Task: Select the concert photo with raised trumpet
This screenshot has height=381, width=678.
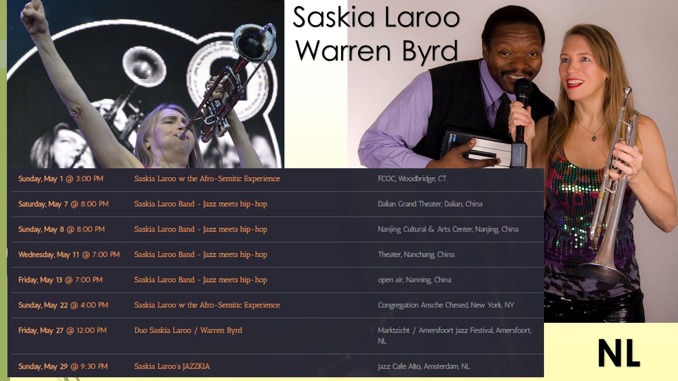Action: 146,84
